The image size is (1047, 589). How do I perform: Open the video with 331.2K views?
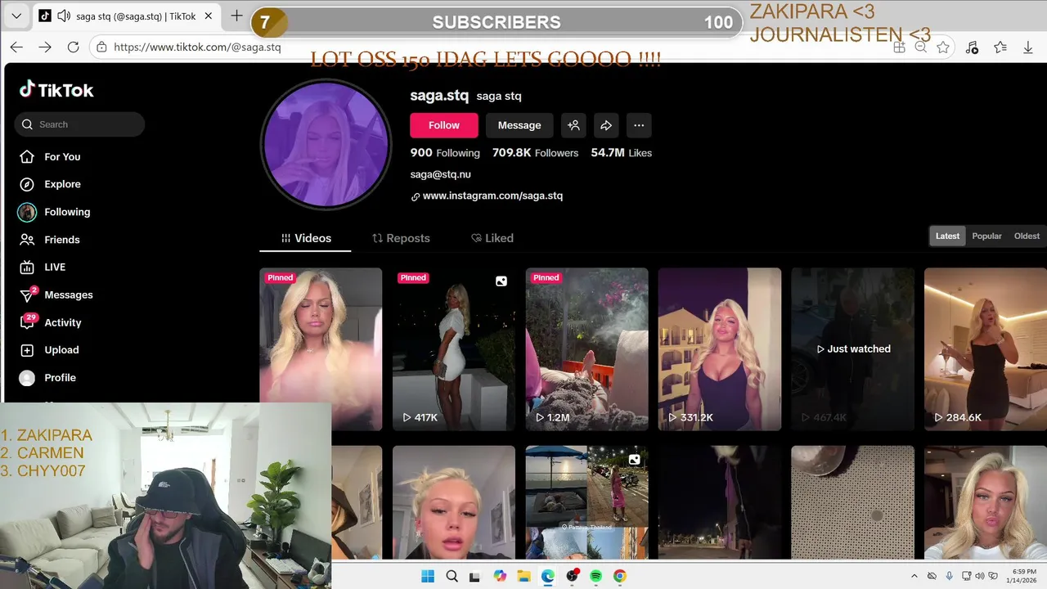point(720,349)
